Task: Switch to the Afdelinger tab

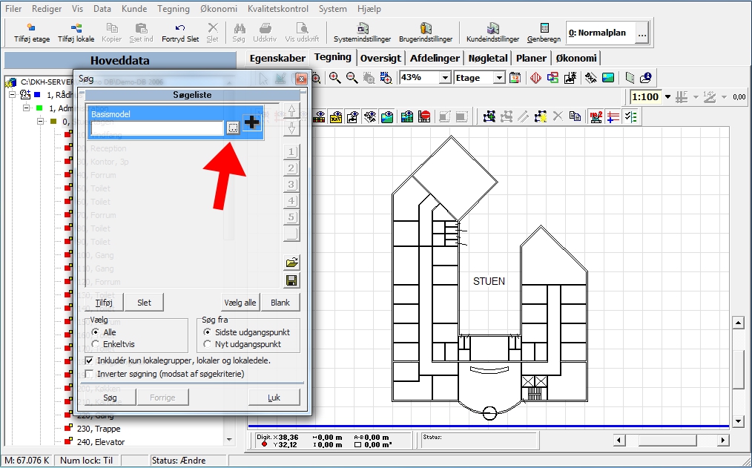Action: pos(435,58)
